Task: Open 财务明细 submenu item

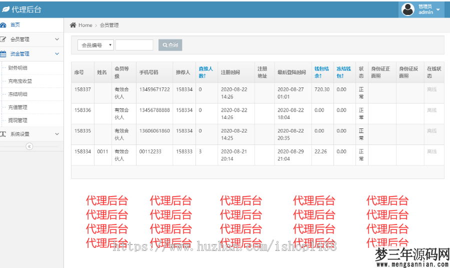Action: click(x=18, y=67)
